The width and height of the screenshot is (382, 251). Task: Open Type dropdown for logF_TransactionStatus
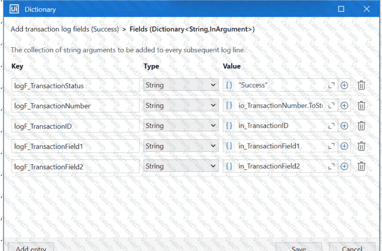click(x=181, y=85)
